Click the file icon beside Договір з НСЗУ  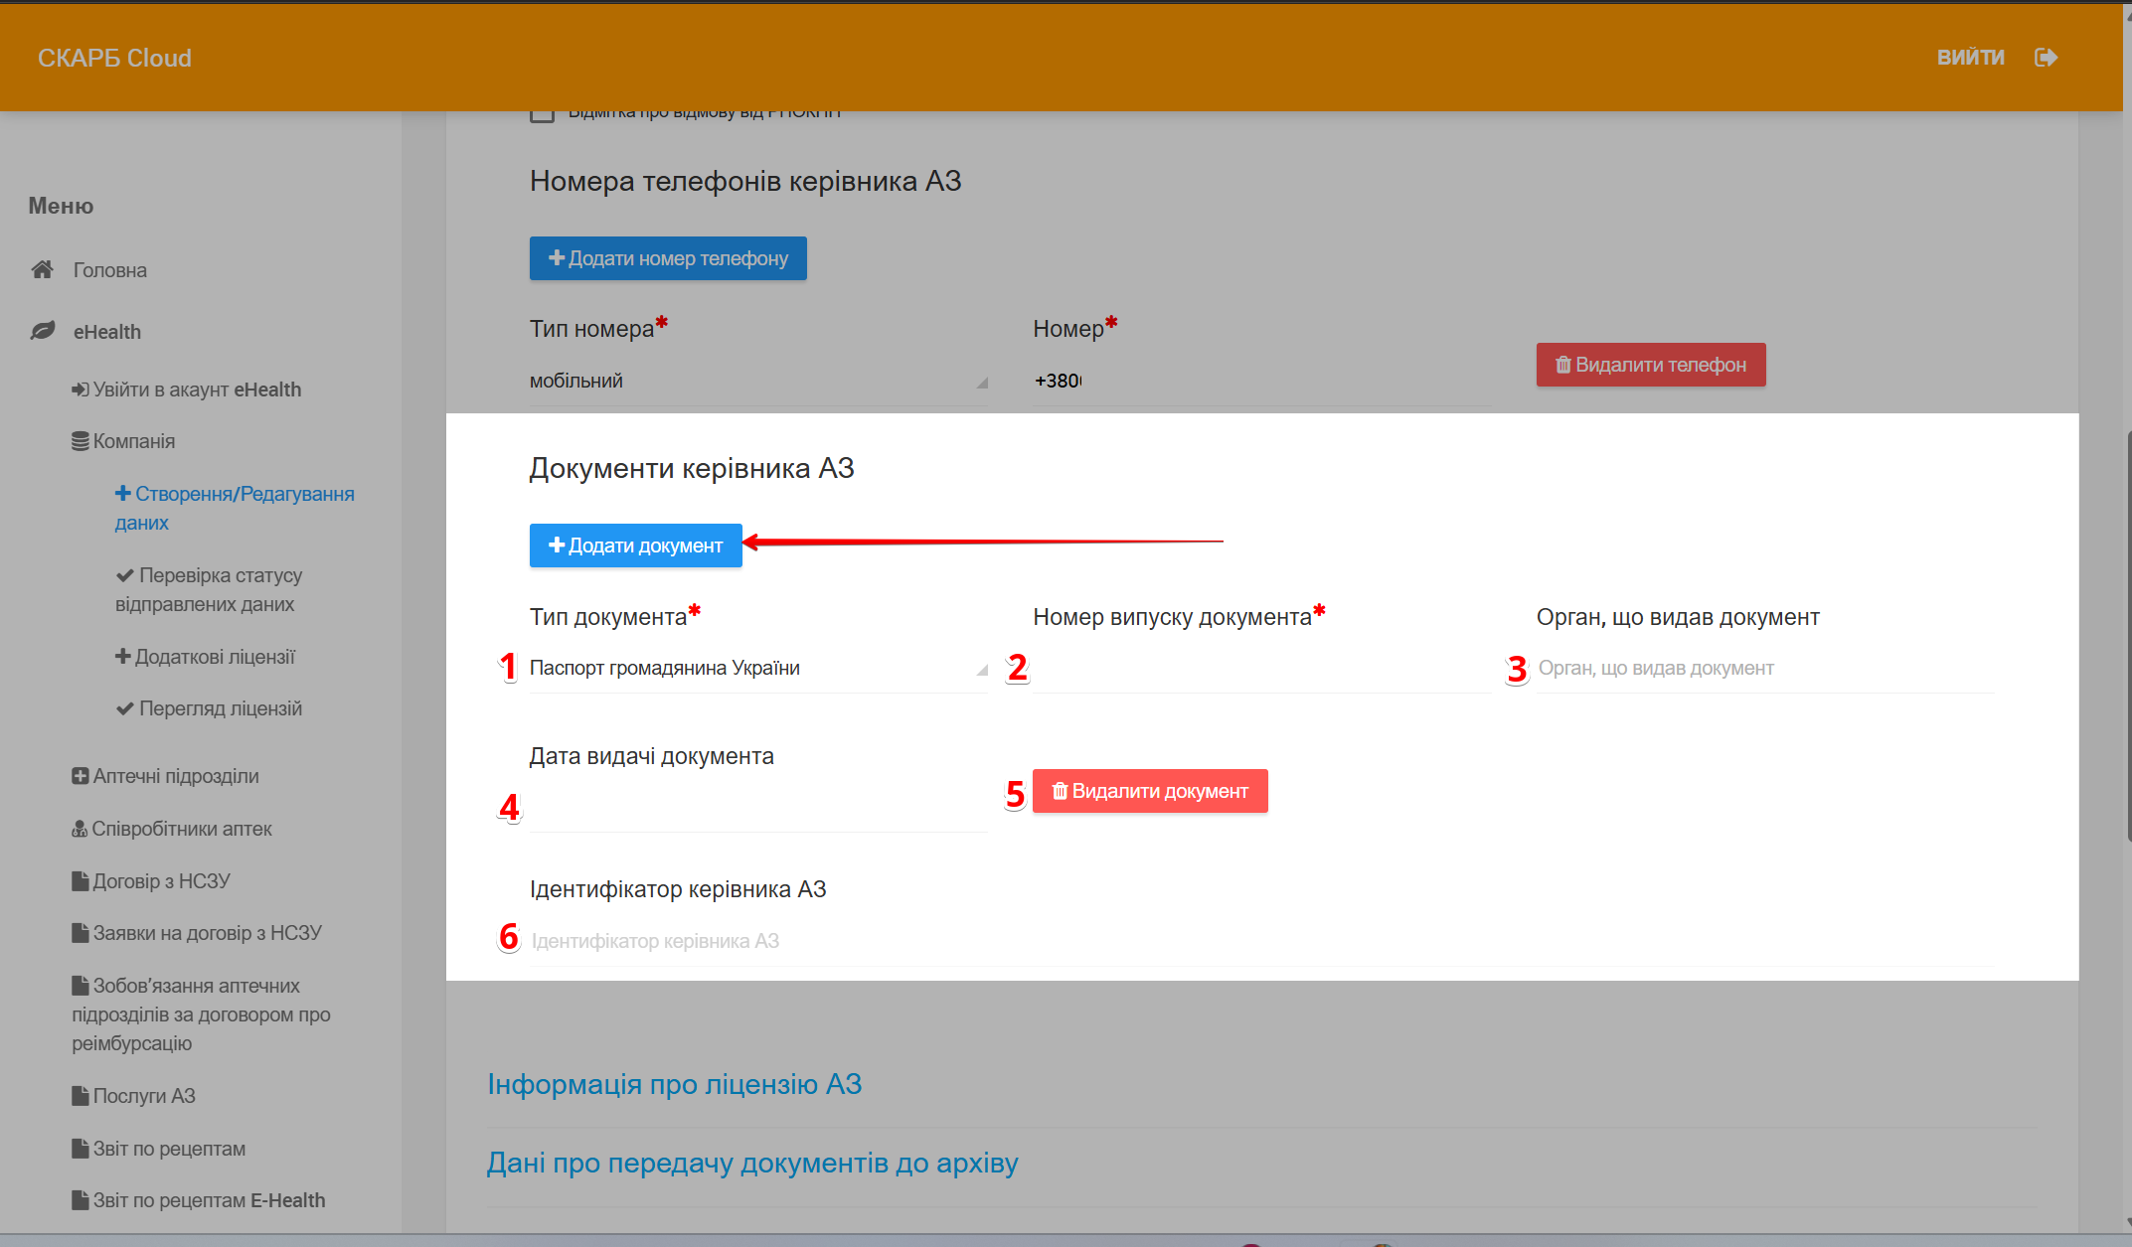[x=80, y=881]
